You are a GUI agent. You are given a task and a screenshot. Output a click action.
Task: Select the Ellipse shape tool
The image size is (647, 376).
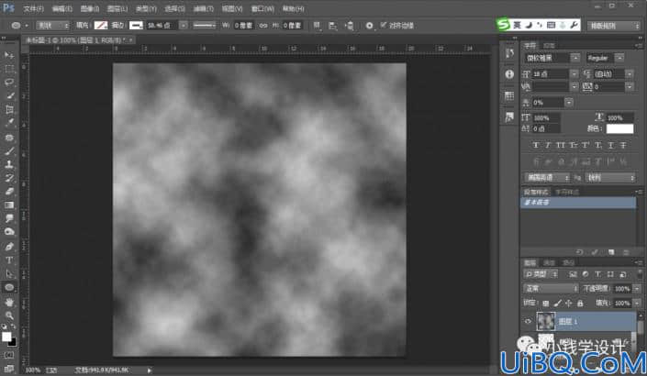click(x=9, y=287)
